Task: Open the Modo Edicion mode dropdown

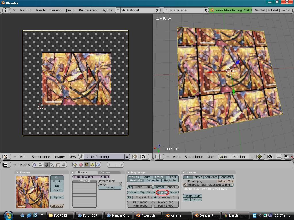Action: tap(236, 157)
